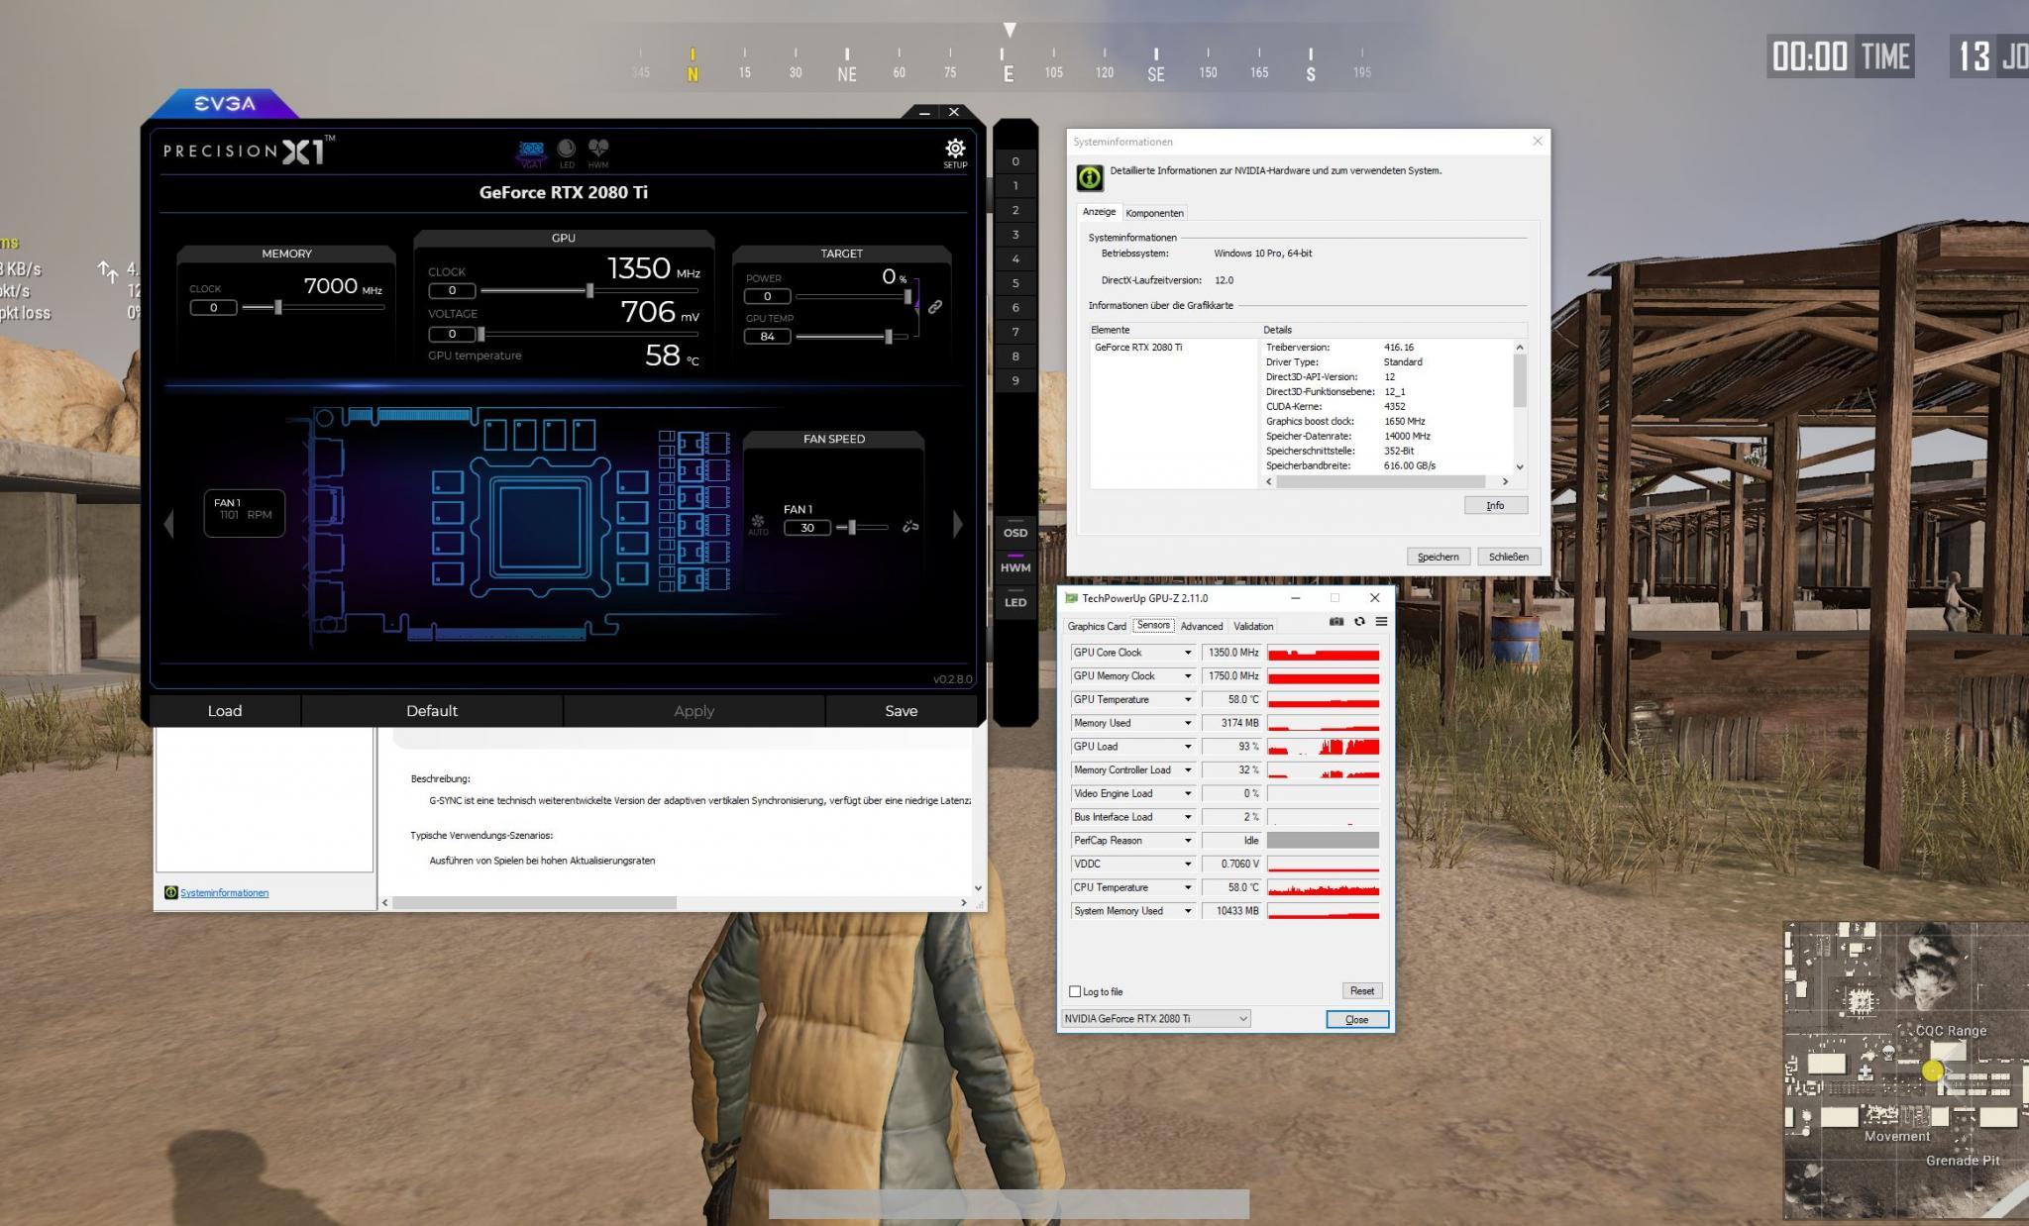Screen dimensions: 2029x1226
Task: Expand the VDDC sensor dropdown
Action: click(x=1188, y=865)
